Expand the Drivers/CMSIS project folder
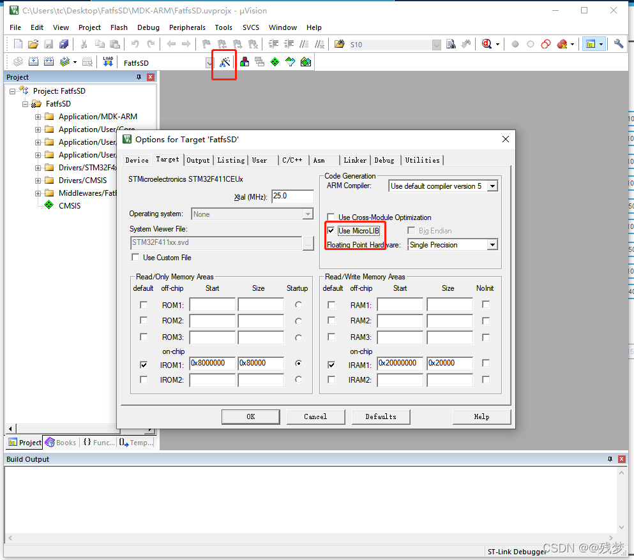This screenshot has width=634, height=560. tap(37, 180)
